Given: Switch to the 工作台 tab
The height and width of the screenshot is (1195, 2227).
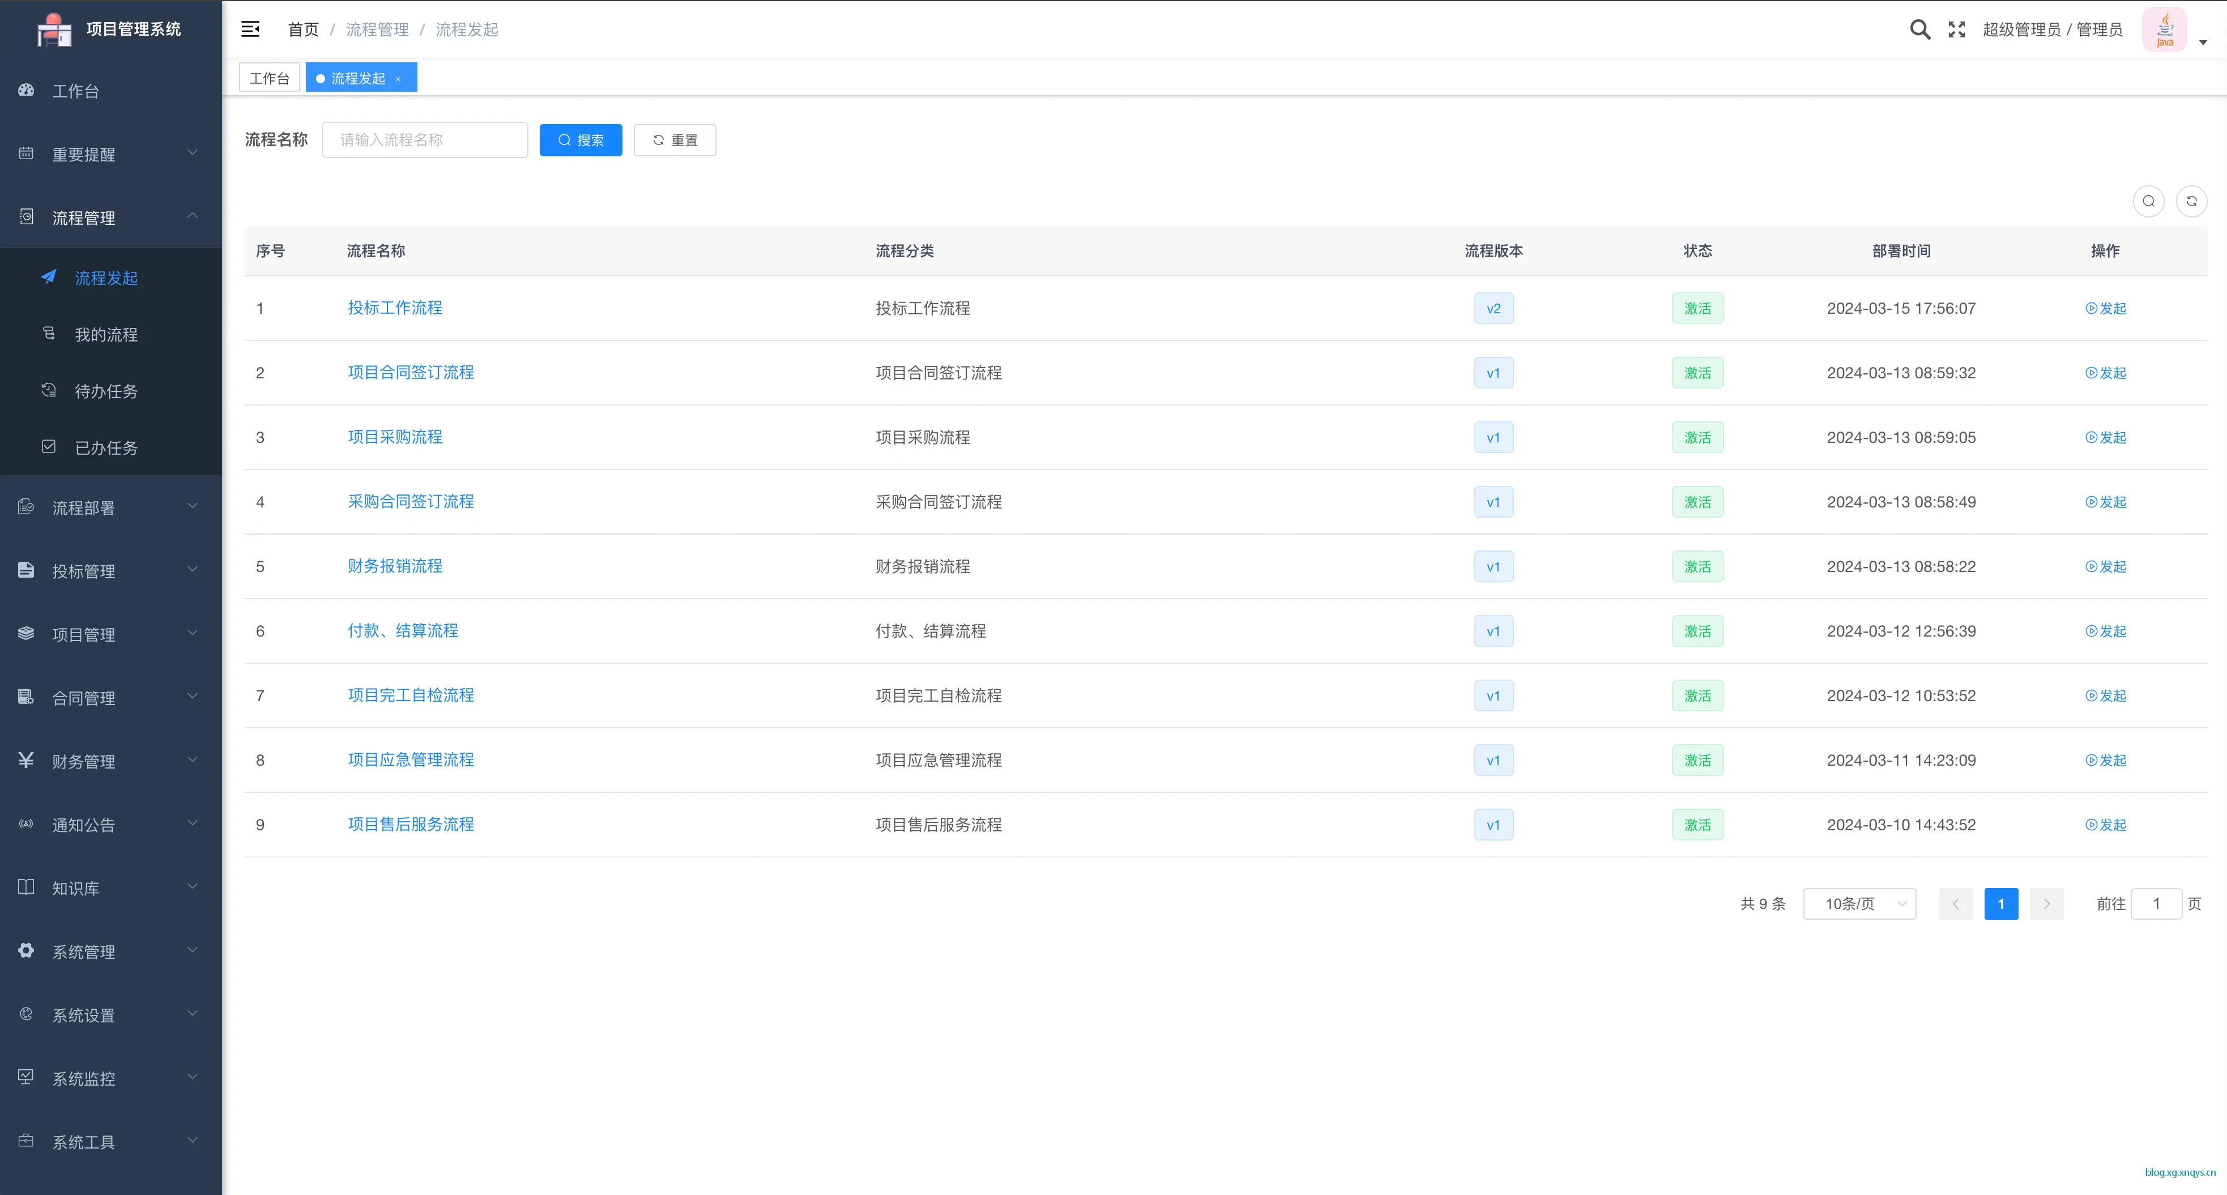Looking at the screenshot, I should tap(269, 77).
